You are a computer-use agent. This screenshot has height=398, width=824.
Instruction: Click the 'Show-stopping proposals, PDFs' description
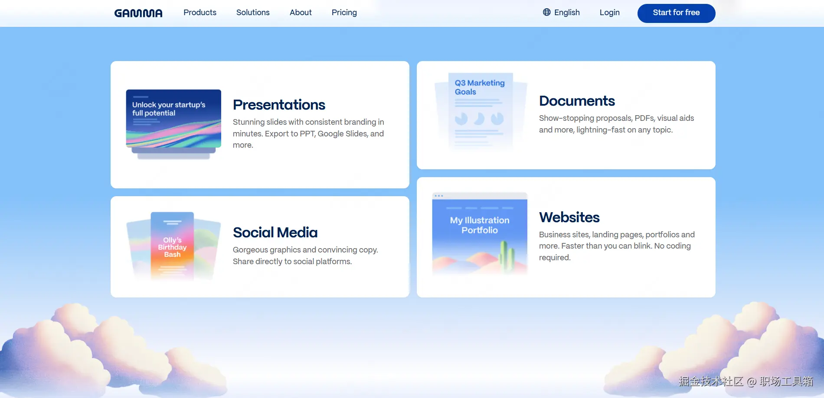(616, 124)
